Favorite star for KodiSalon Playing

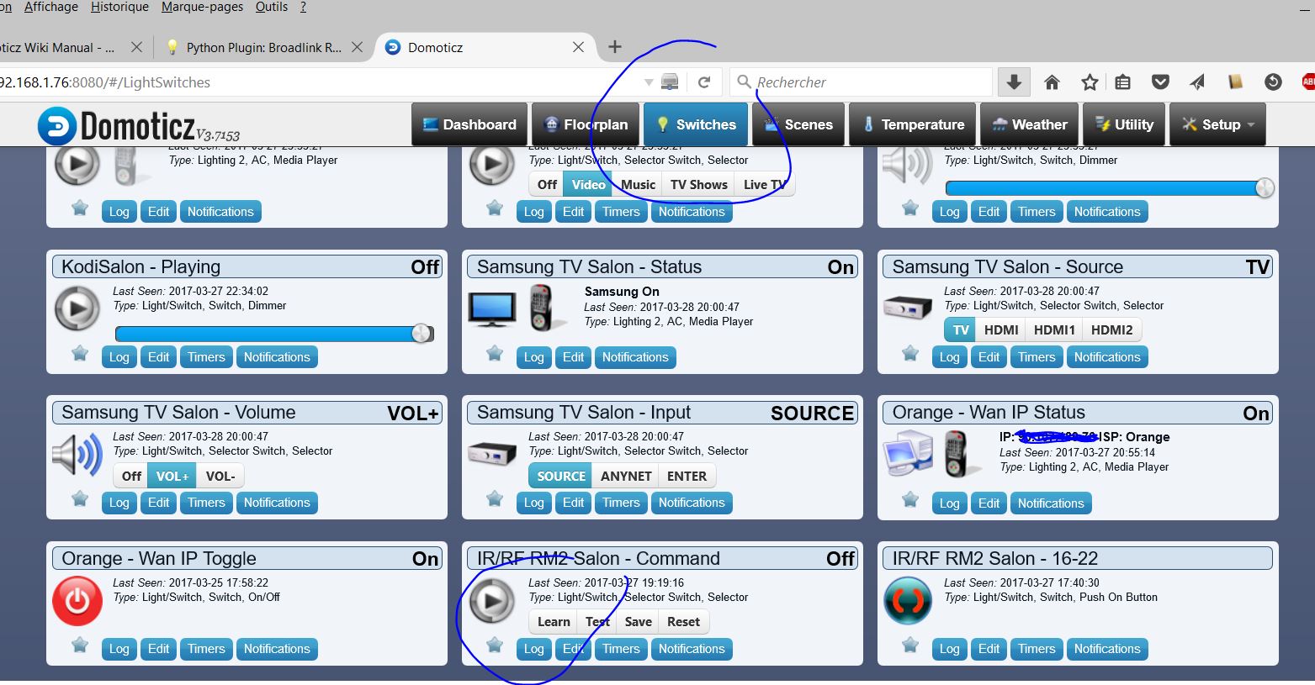tap(80, 353)
